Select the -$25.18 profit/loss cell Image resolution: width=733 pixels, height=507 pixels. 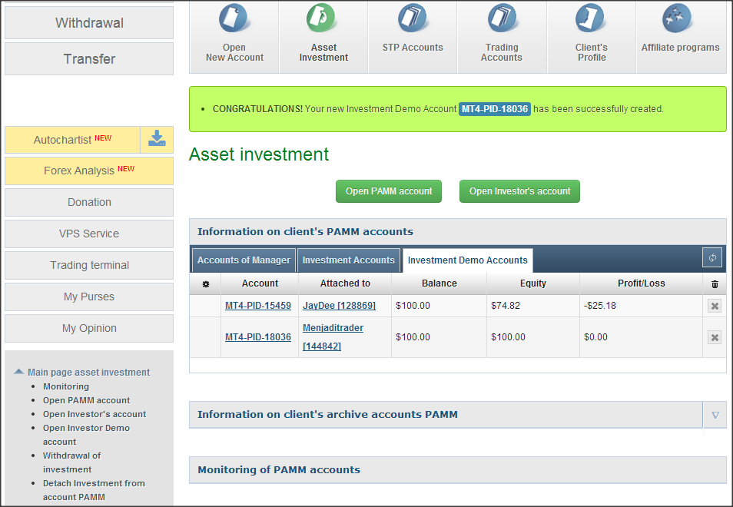642,306
